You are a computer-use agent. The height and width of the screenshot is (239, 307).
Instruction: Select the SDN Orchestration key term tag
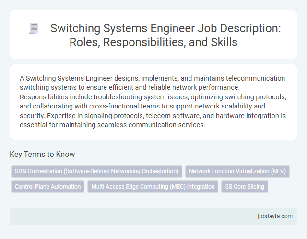[x=96, y=171]
